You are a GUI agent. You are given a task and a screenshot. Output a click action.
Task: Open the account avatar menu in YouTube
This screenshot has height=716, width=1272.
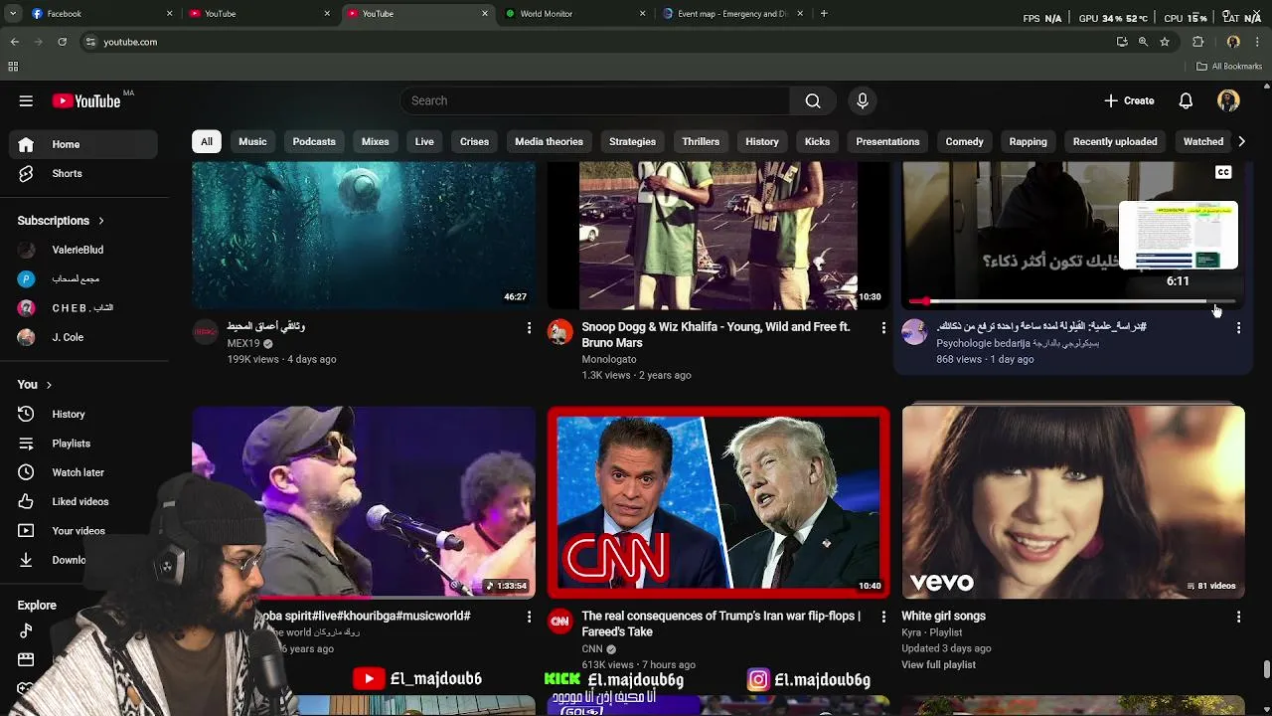point(1228,100)
